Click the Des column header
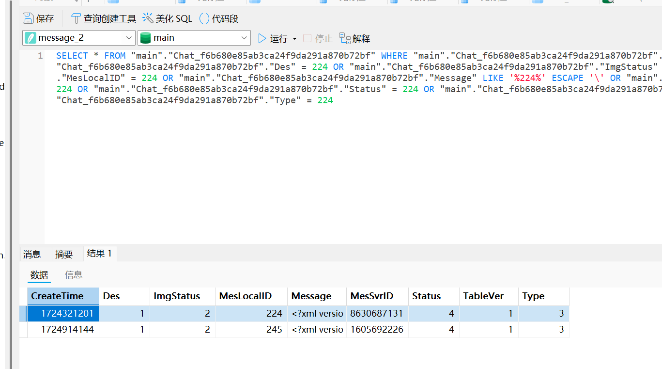The image size is (662, 369). pos(124,296)
